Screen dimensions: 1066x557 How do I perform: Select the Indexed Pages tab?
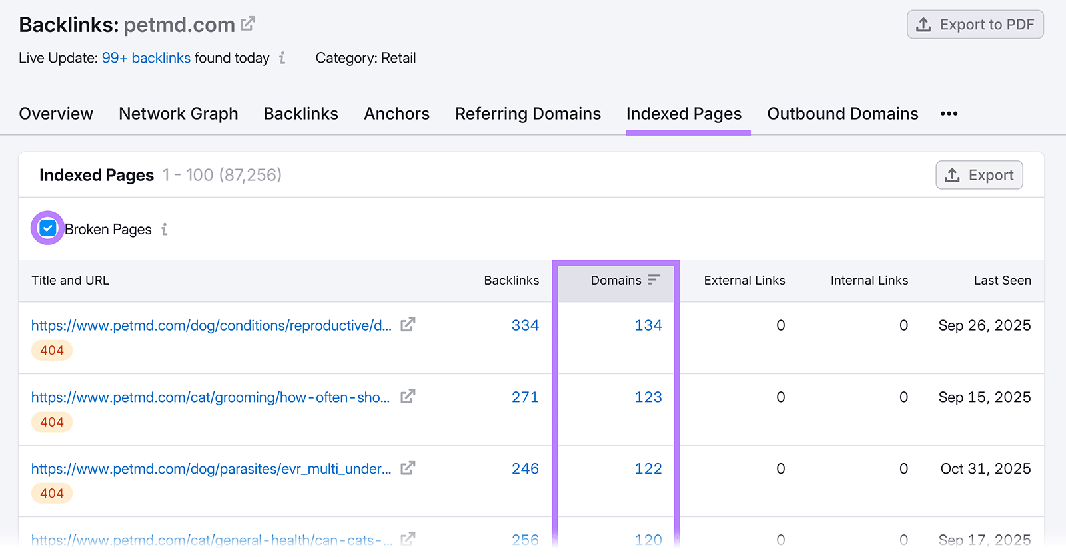point(684,114)
